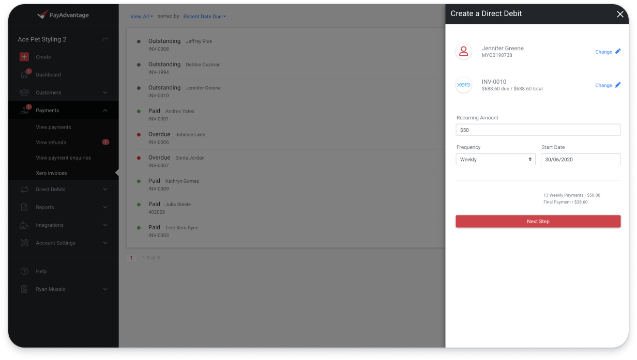The image size is (637, 360).
Task: Click the Payments hand icon
Action: pyautogui.click(x=24, y=111)
